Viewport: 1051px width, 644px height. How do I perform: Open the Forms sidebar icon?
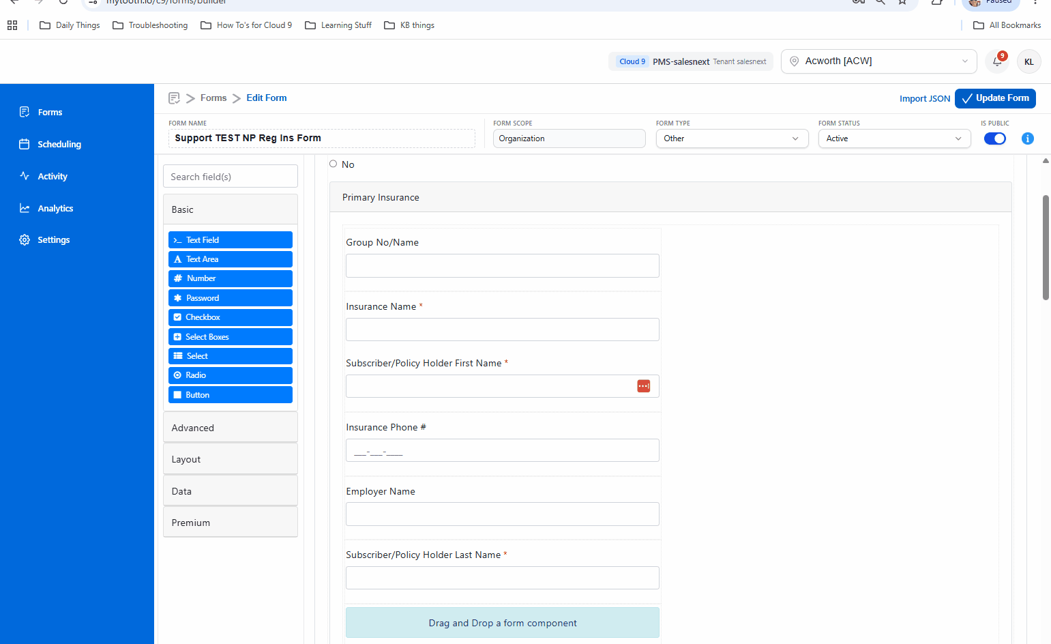coord(25,112)
